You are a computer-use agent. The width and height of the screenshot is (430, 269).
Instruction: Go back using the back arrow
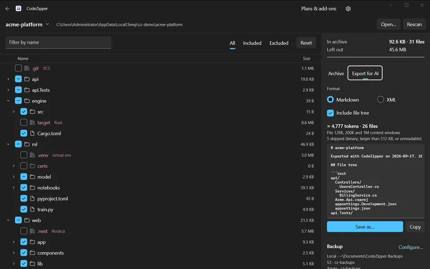8,9
